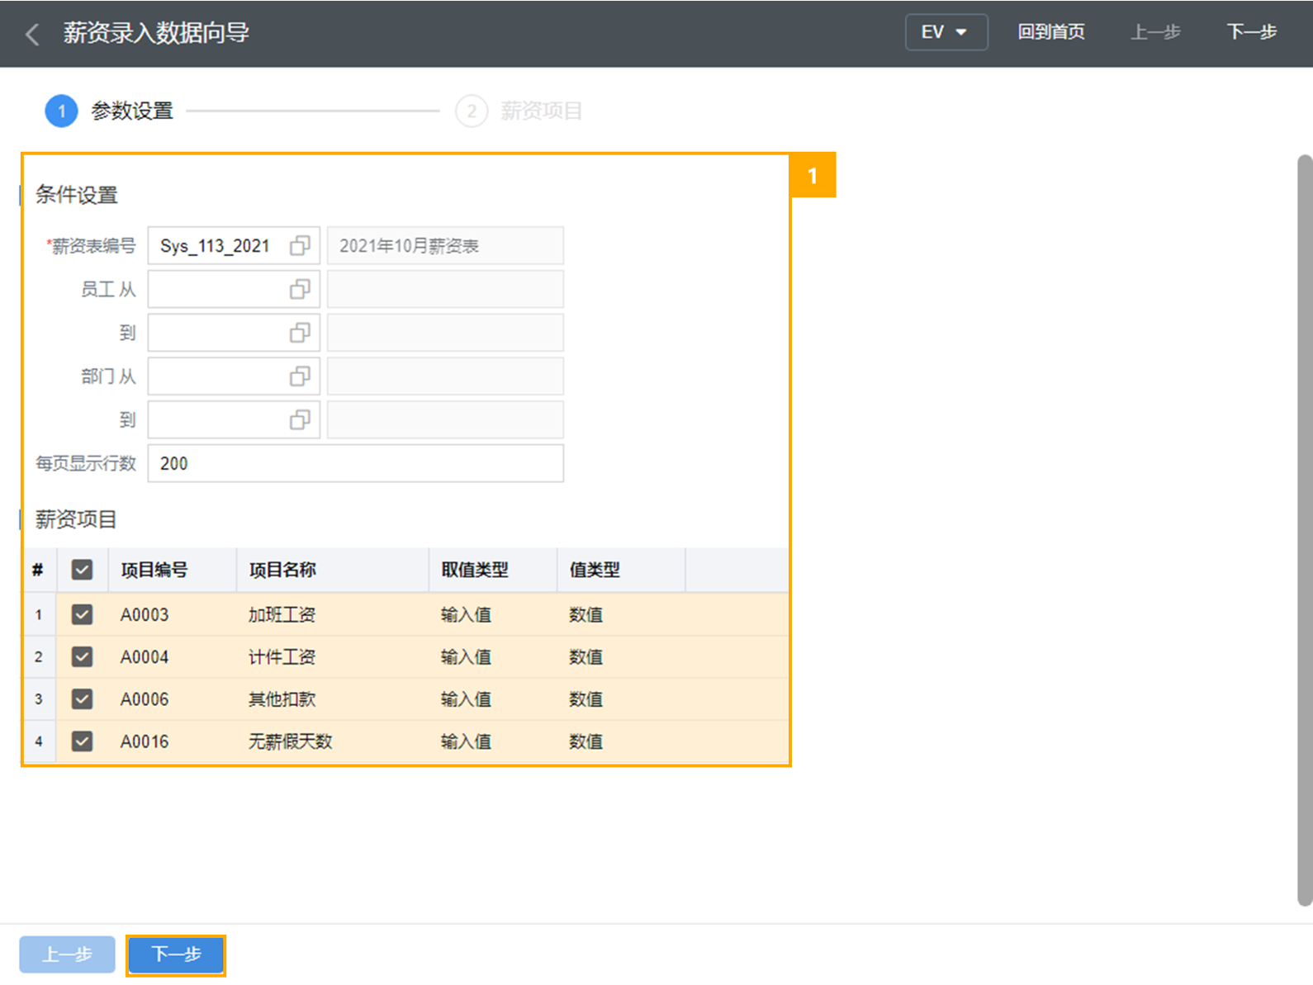Click the back arrow beside 薪资录入数据向导
The image size is (1313, 985).
[x=32, y=34]
